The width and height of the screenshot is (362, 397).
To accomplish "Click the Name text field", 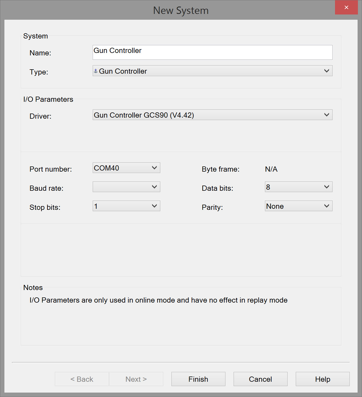I will [x=212, y=52].
